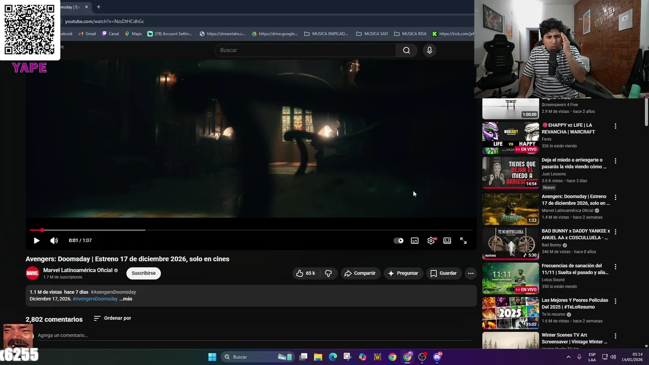The width and height of the screenshot is (649, 365).
Task: Open the Canal Twitch bookmark
Action: tap(110, 34)
